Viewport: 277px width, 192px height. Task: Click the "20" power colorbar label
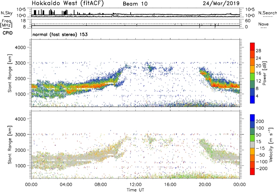pos(258,66)
